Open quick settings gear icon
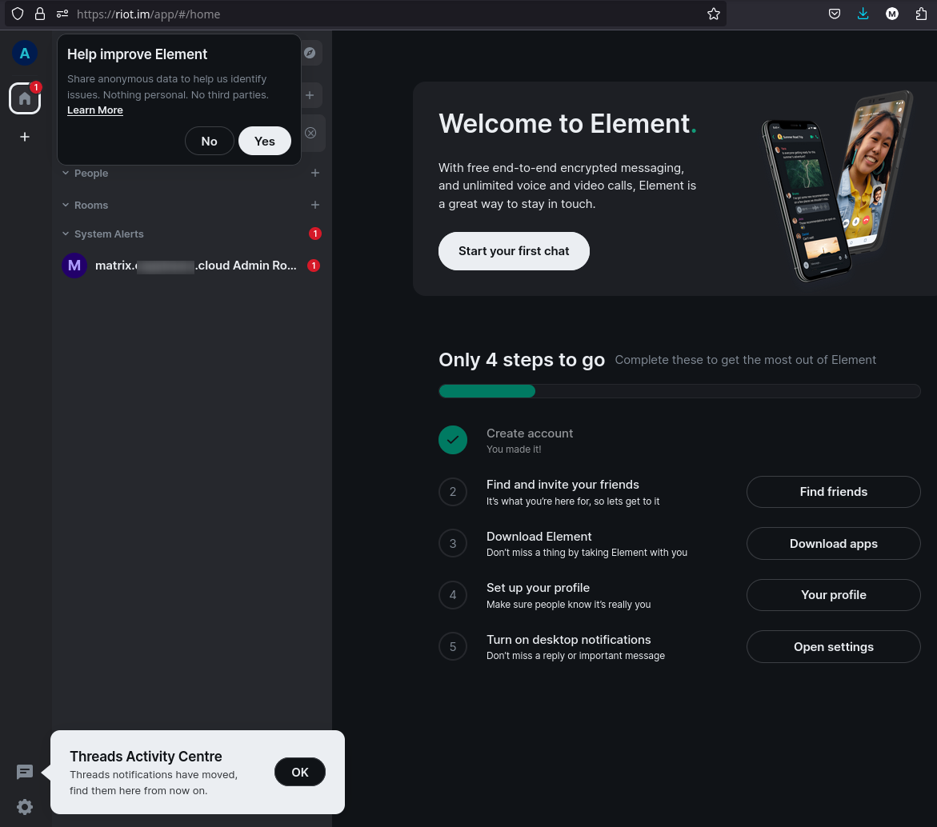Image resolution: width=937 pixels, height=827 pixels. tap(25, 807)
